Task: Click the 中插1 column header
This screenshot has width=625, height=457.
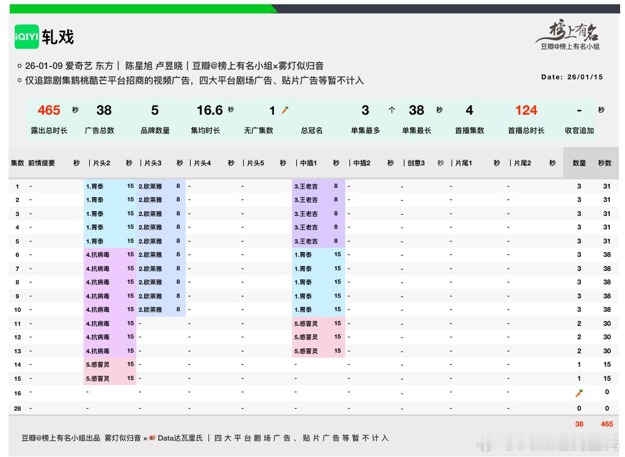Action: [308, 163]
